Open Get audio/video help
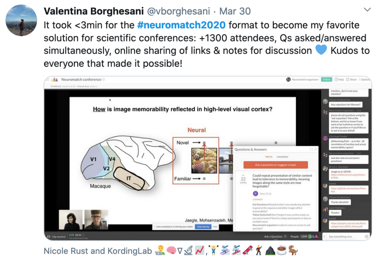The height and width of the screenshot is (260, 379). pos(78,238)
